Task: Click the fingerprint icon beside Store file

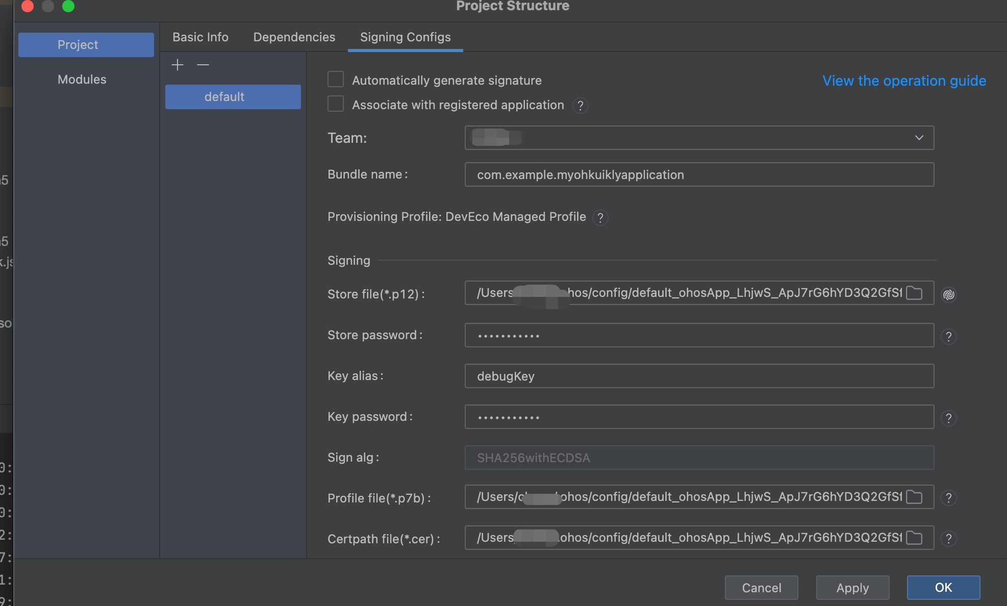Action: [948, 294]
